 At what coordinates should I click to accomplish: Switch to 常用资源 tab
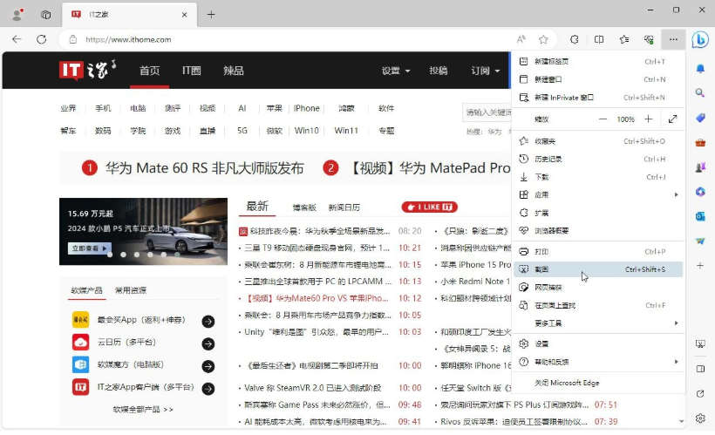(x=131, y=290)
